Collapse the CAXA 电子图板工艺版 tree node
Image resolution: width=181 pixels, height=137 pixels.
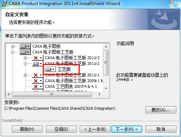(x=13, y=52)
